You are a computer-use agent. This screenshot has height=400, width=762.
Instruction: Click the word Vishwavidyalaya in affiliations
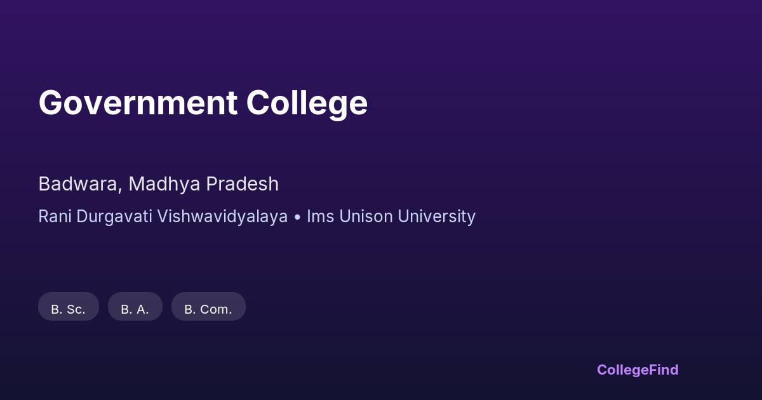click(x=222, y=217)
